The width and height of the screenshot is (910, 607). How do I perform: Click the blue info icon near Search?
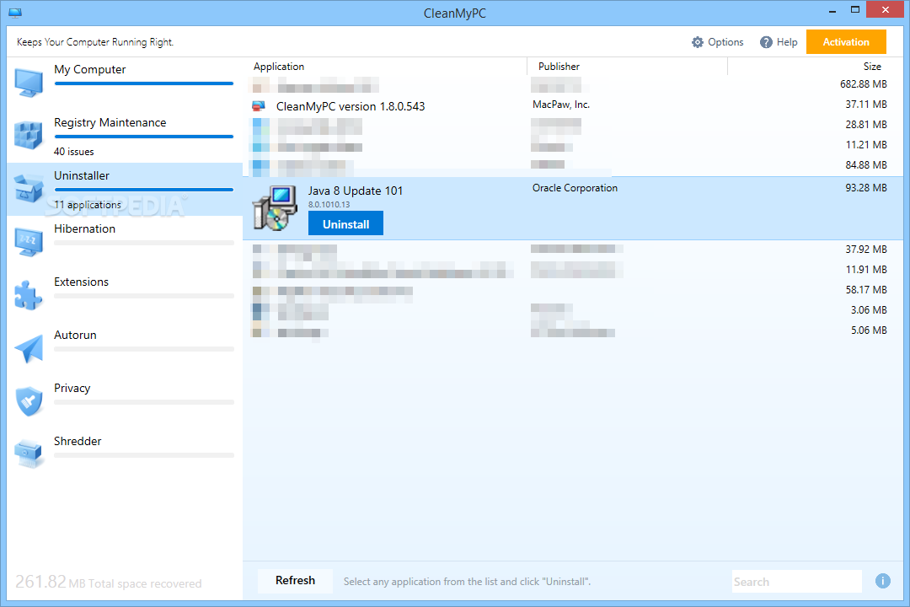tap(883, 581)
